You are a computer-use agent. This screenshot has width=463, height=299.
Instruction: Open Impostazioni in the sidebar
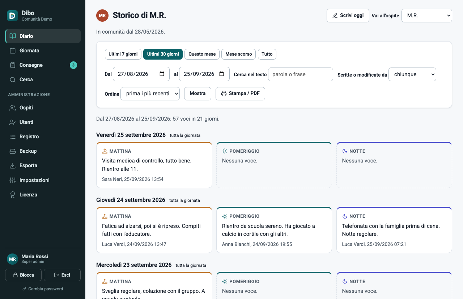tap(43, 180)
